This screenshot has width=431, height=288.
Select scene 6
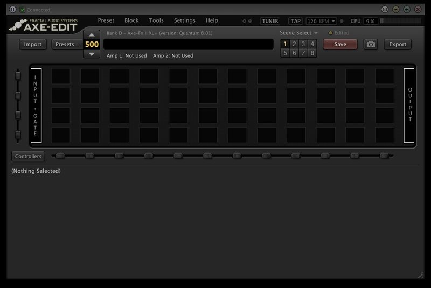[294, 53]
